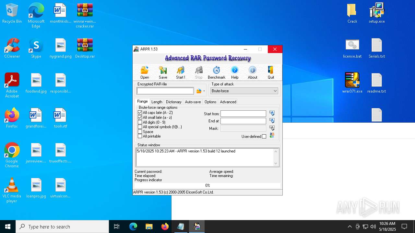Viewport: 415px width, 233px height.
Task: Start the password recovery with Start!
Action: (x=181, y=72)
